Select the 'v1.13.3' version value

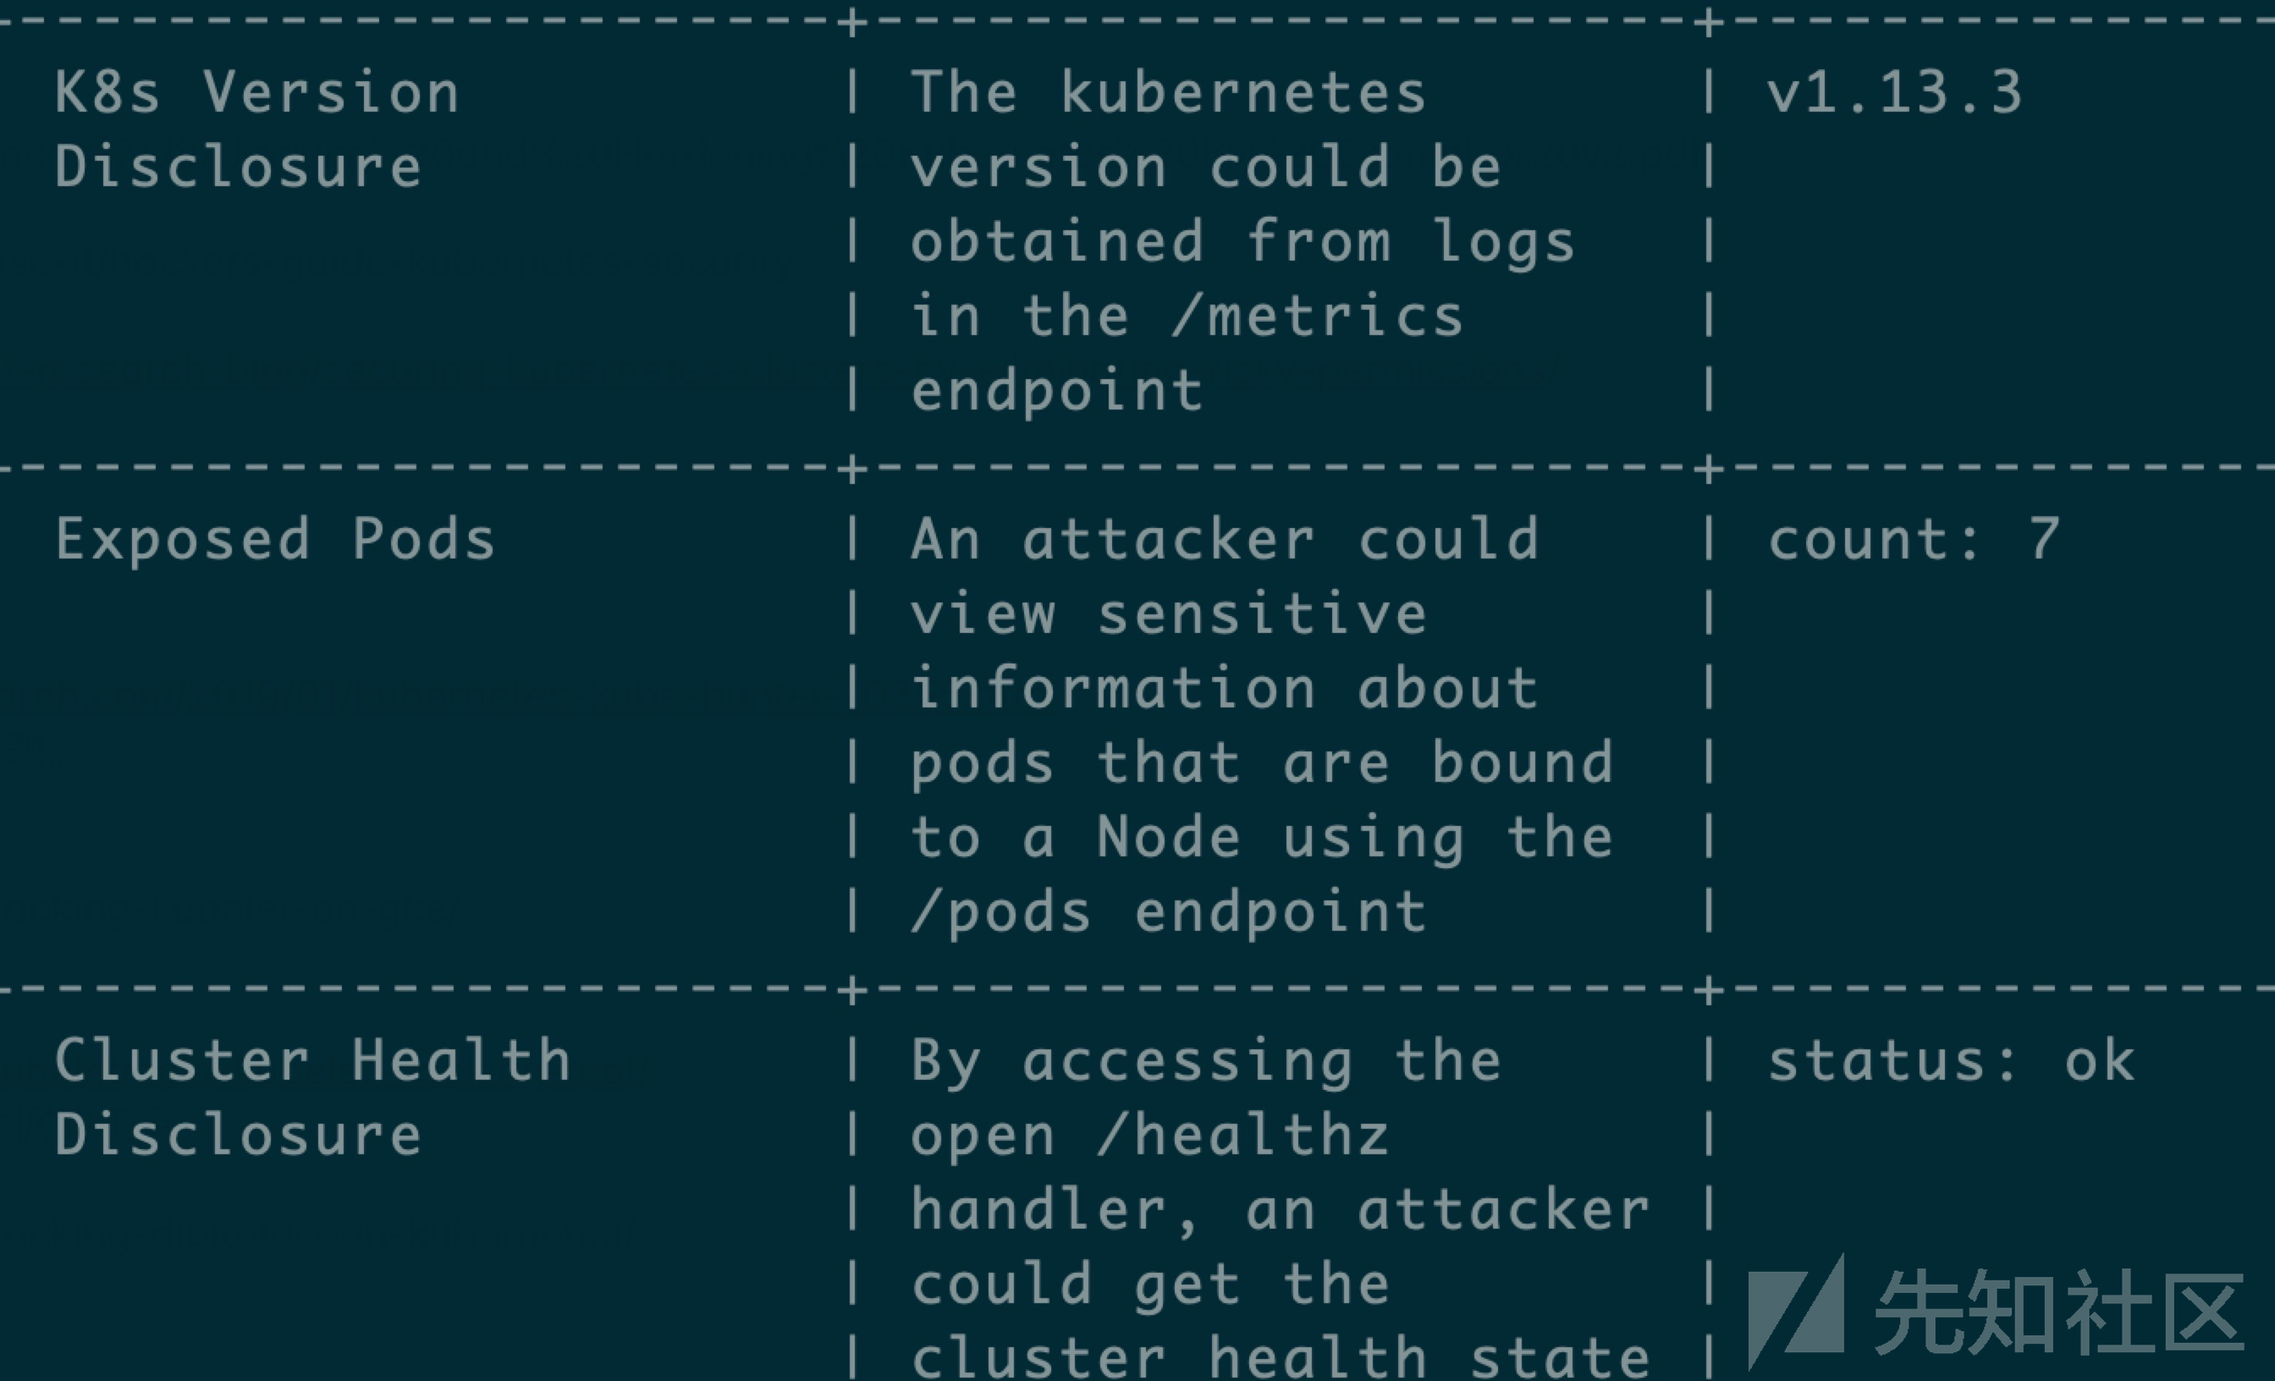(x=1893, y=92)
